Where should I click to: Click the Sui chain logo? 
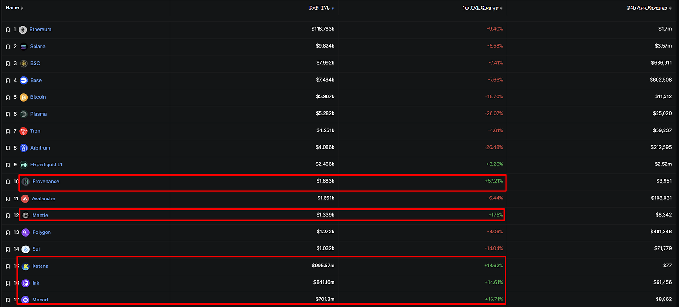(x=26, y=249)
